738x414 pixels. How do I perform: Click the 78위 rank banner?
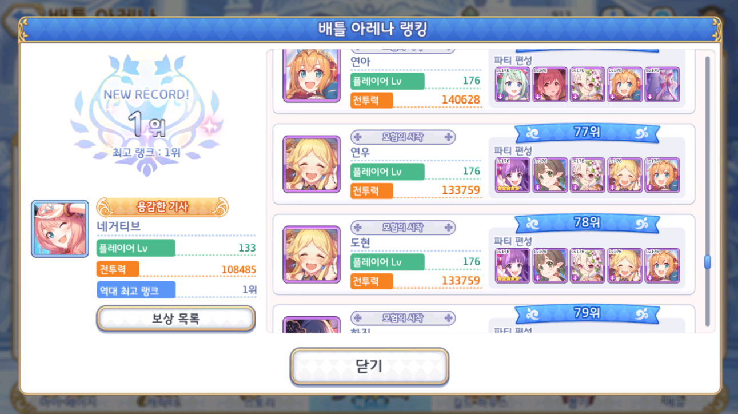pos(587,222)
